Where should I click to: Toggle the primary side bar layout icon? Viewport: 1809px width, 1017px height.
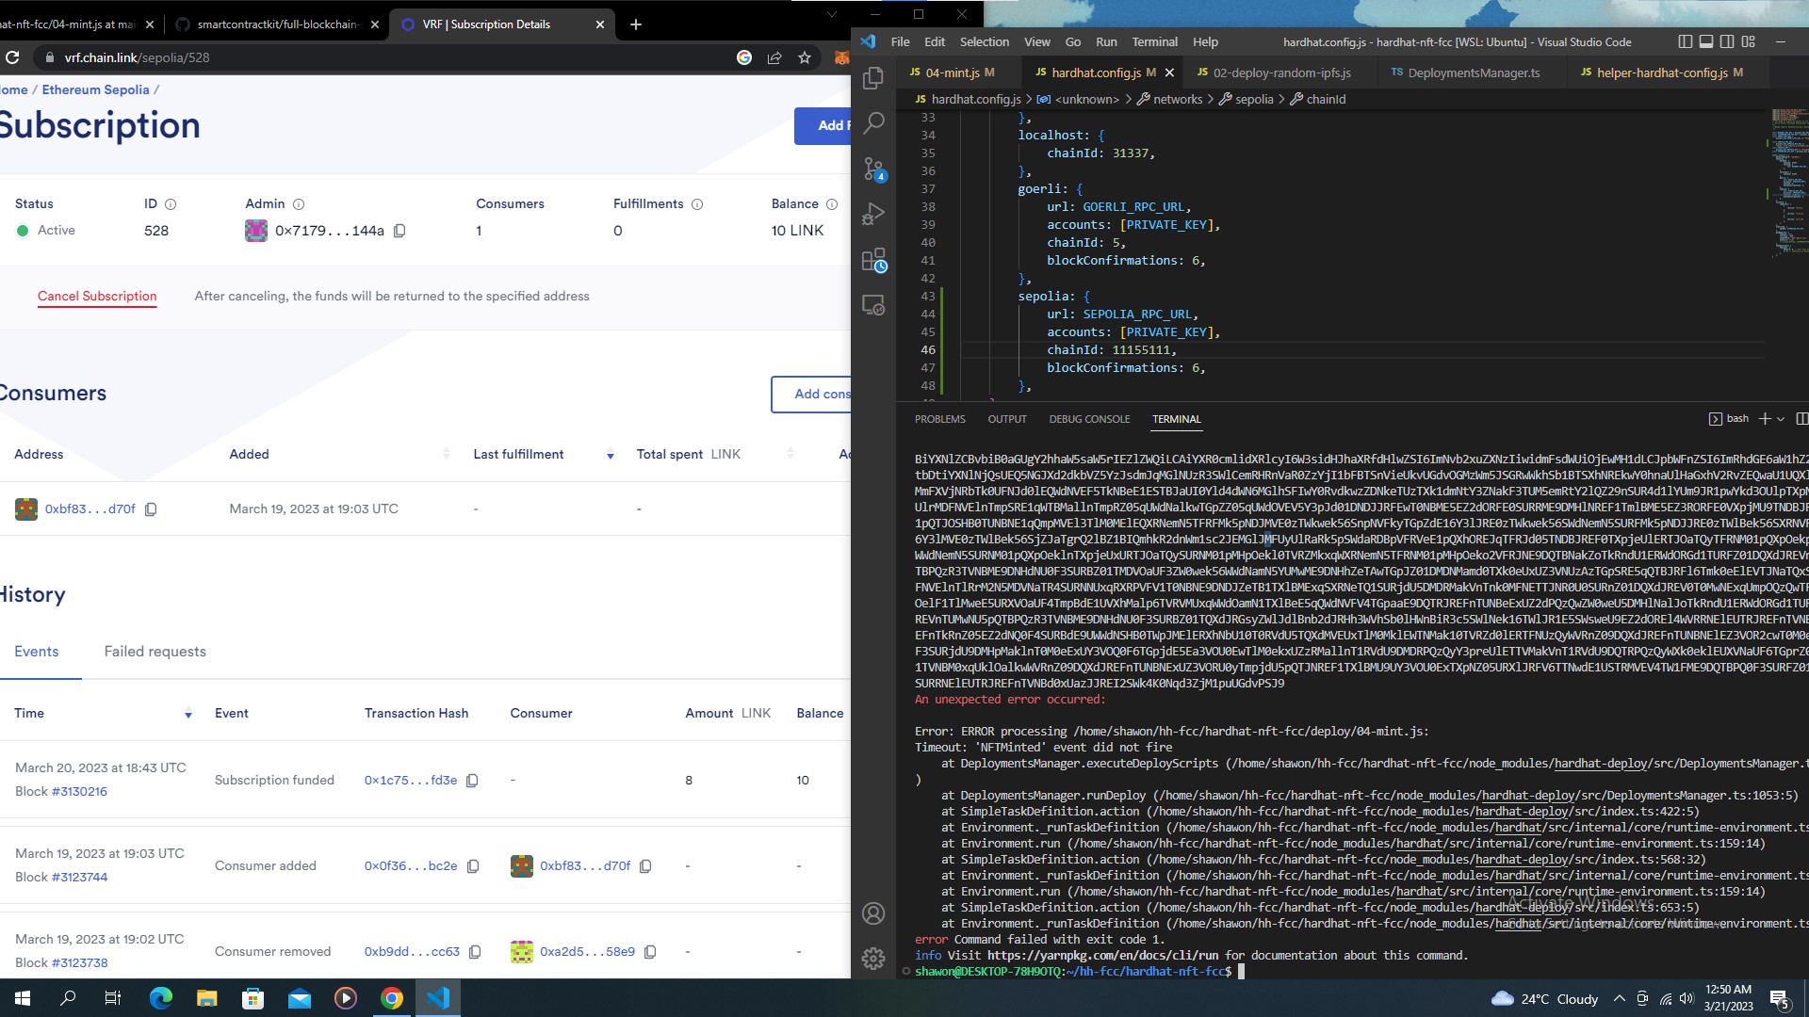1686,41
